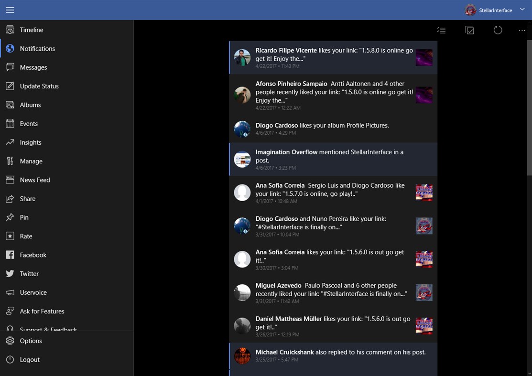Click the StellarInterface profile picture
The height and width of the screenshot is (376, 532).
(470, 9)
